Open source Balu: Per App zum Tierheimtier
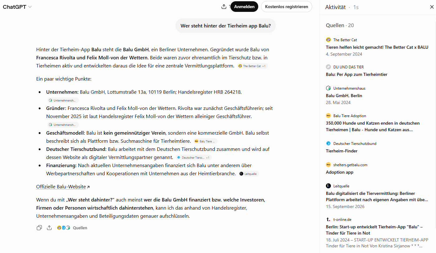 pos(356,74)
